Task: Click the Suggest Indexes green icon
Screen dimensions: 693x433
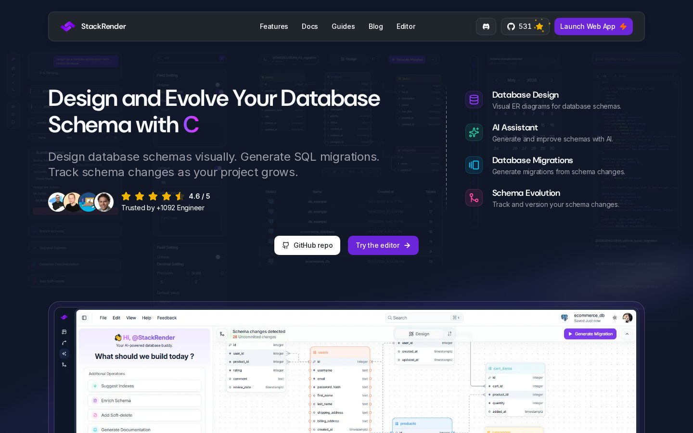Action: (95, 386)
